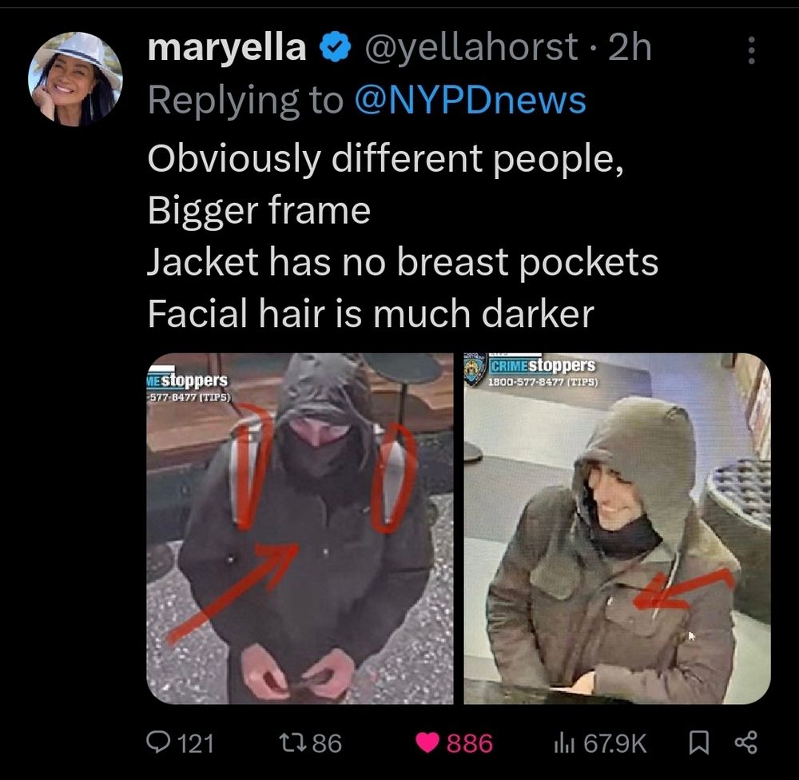
Task: Click the blue verified badge icon
Action: (x=335, y=47)
